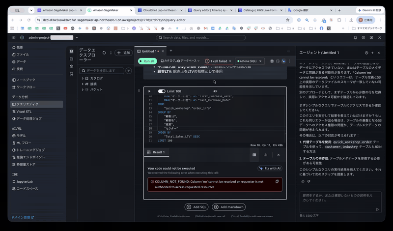Viewport: 393px width, 231px height.
Task: Select the Result 1 tab
Action: tap(156, 152)
